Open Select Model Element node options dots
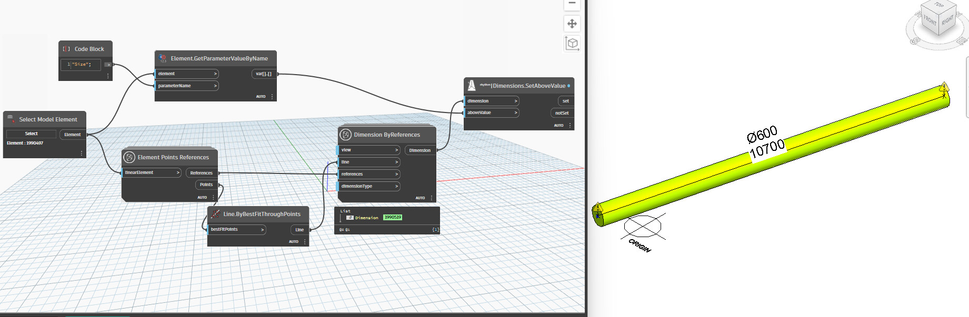969x317 pixels. [82, 154]
